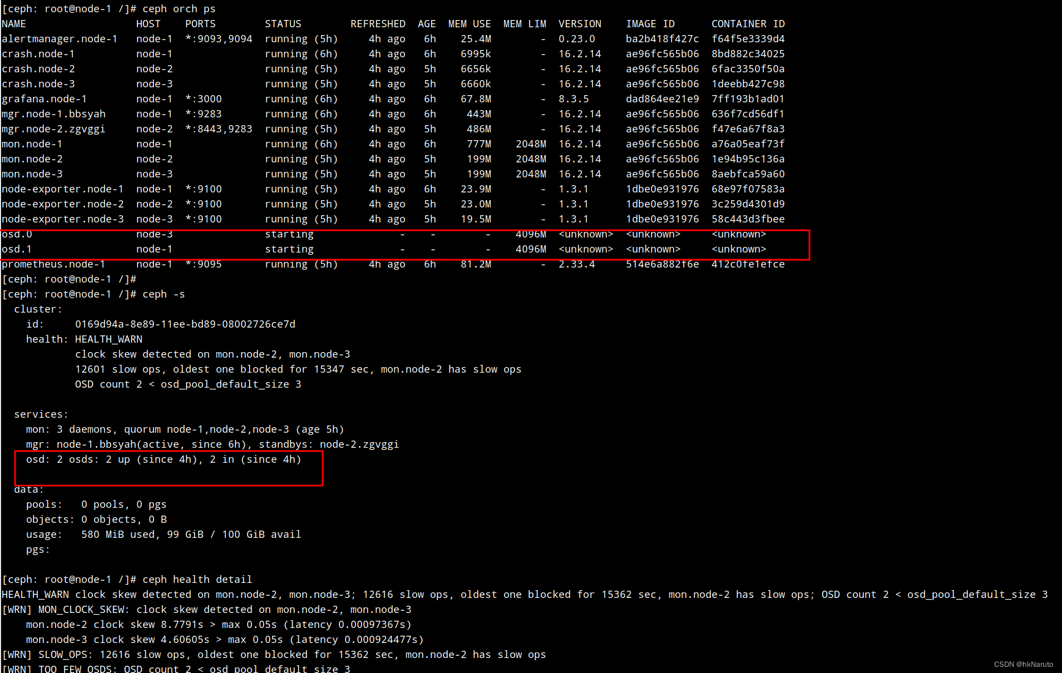This screenshot has width=1062, height=673.
Task: Click container ID 'f64f5e3339d4'
Action: tap(748, 39)
